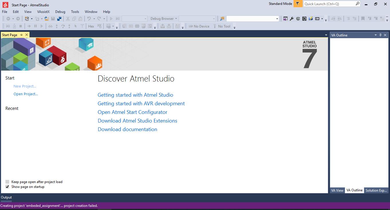Image resolution: width=390 pixels, height=210 pixels.
Task: Click Open Atmel Start Configurator link
Action: tap(133, 112)
